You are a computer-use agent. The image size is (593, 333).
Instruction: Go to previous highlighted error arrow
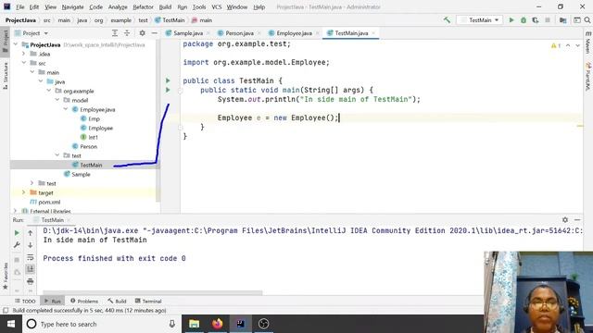click(568, 45)
